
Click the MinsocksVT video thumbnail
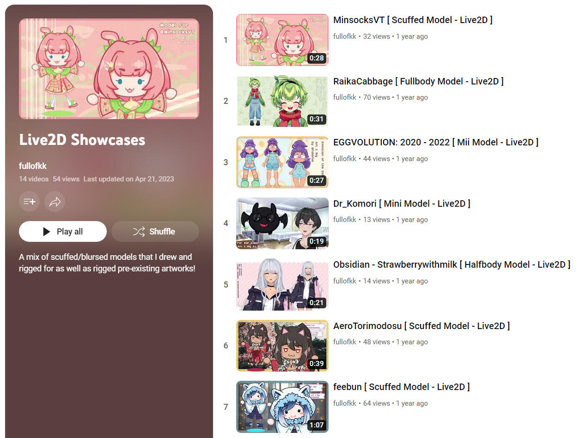[x=282, y=40]
